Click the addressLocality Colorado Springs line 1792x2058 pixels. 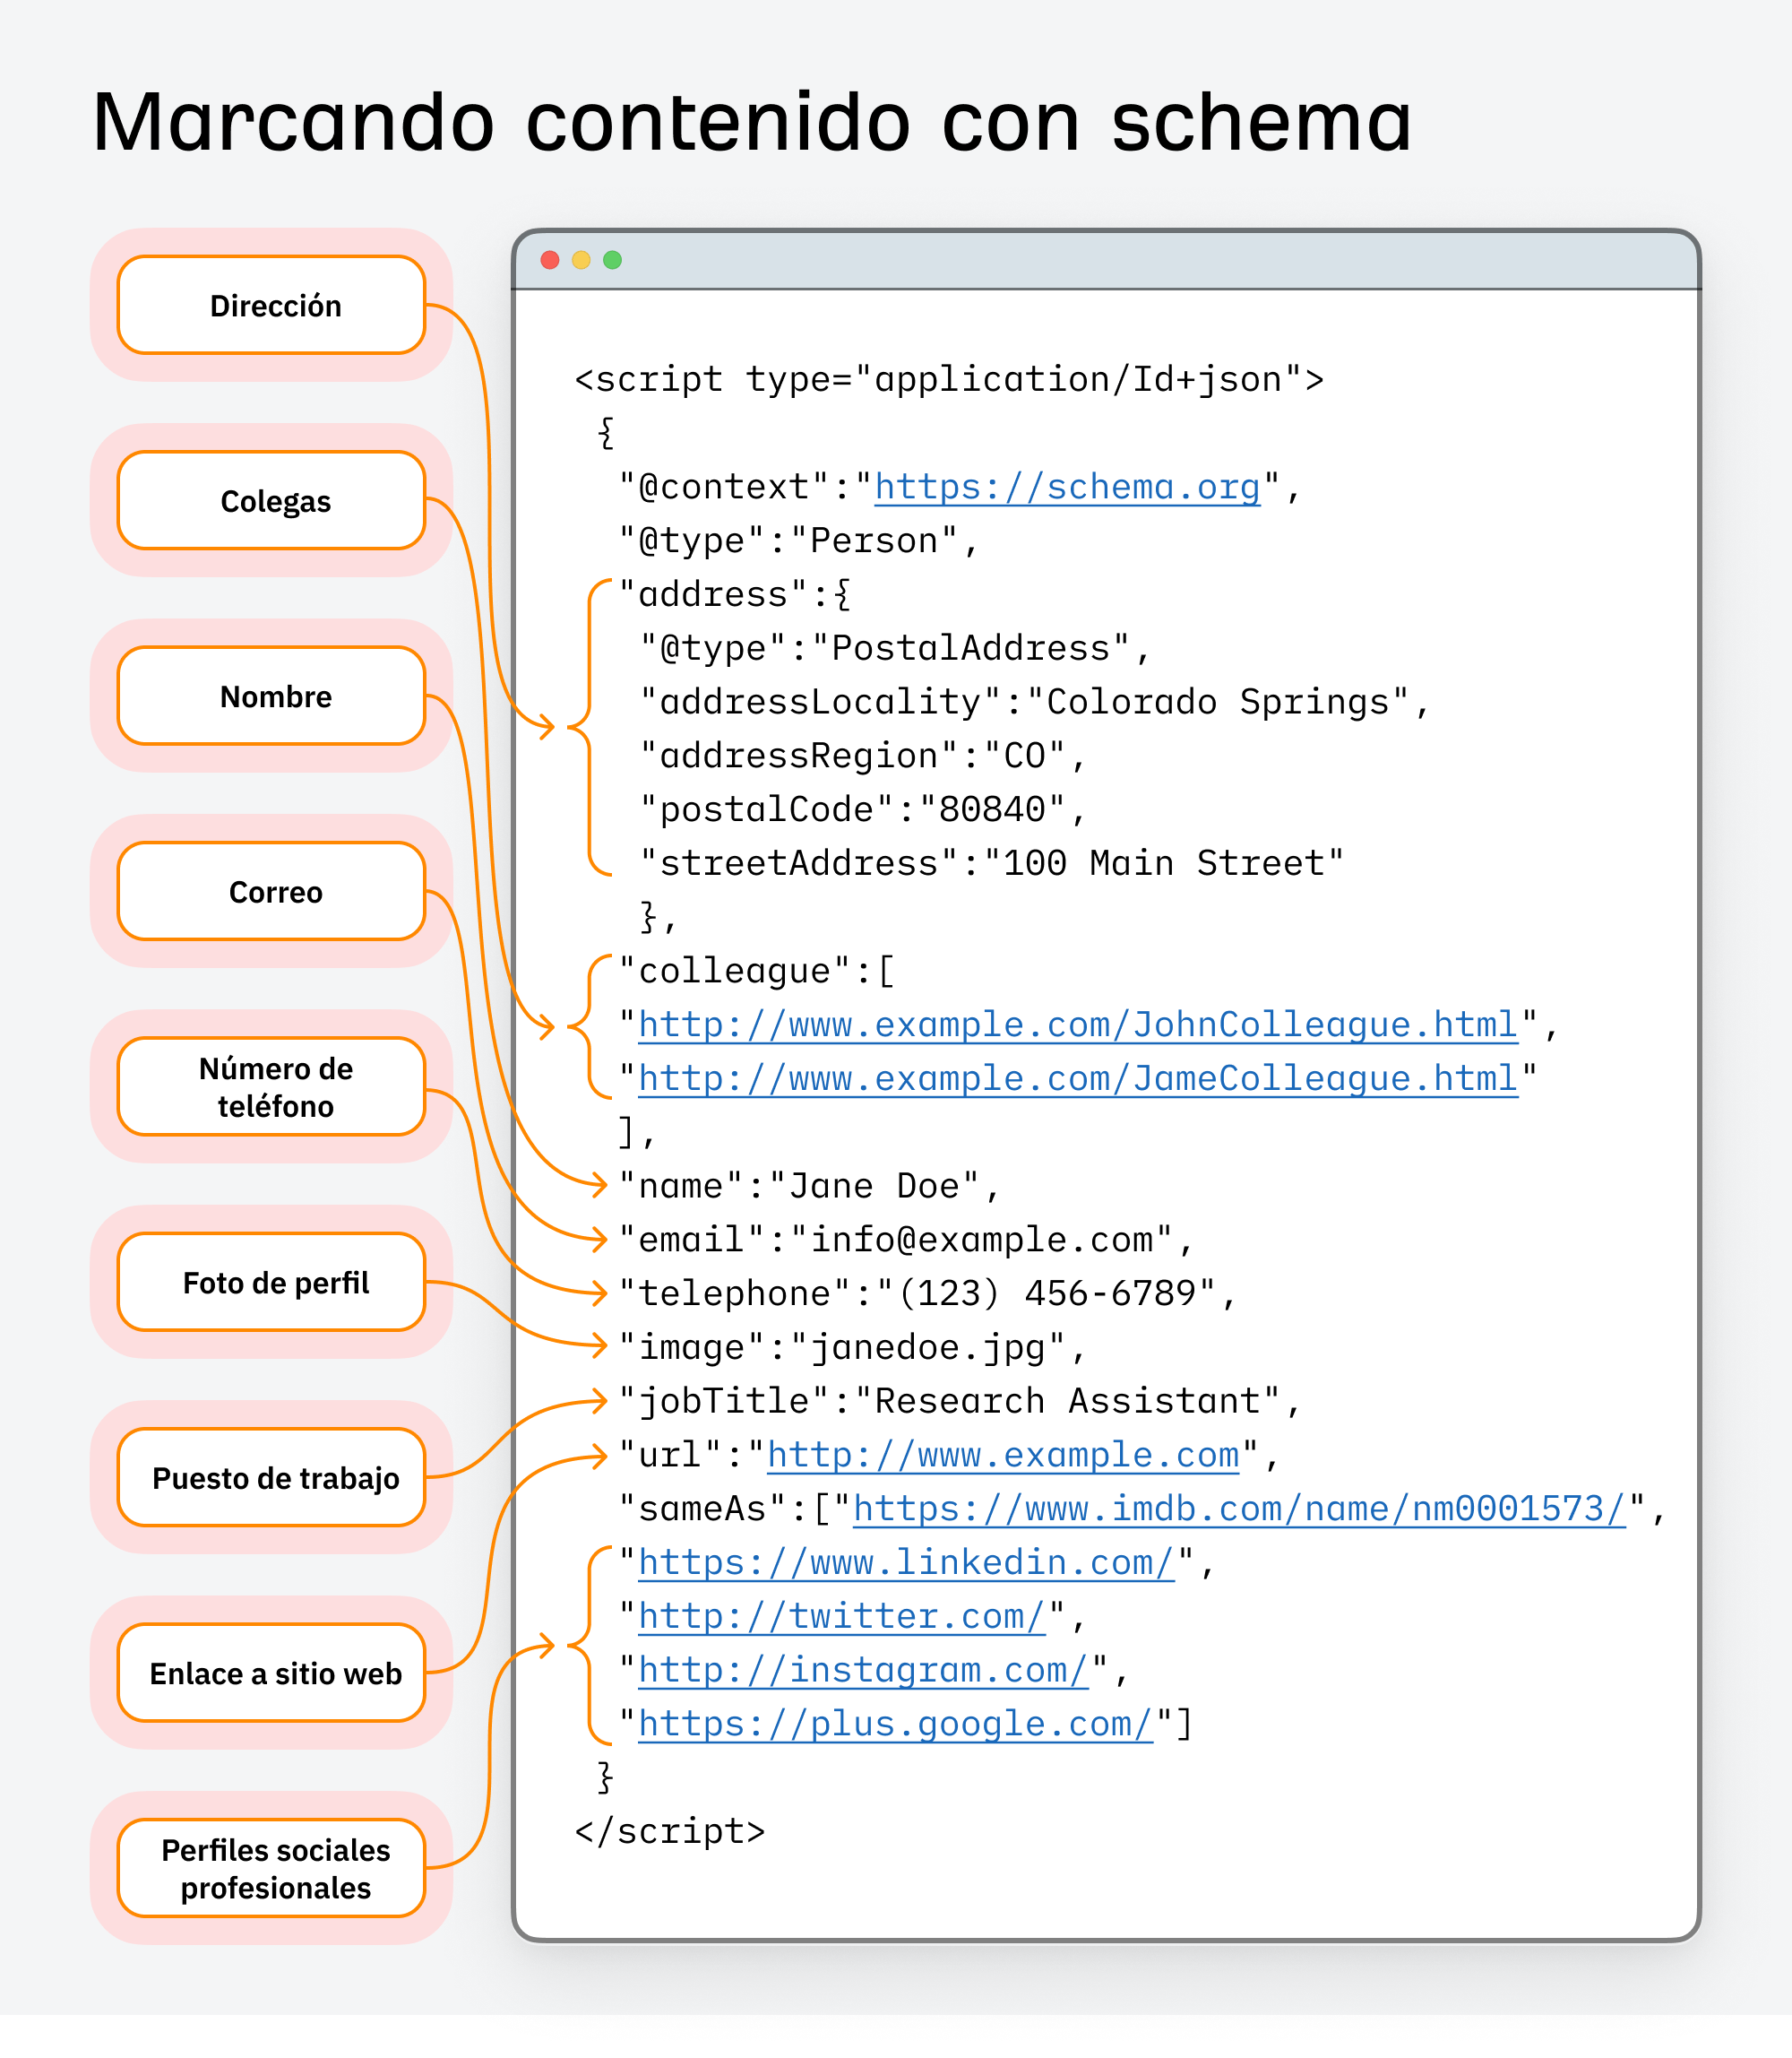pos(1035,704)
